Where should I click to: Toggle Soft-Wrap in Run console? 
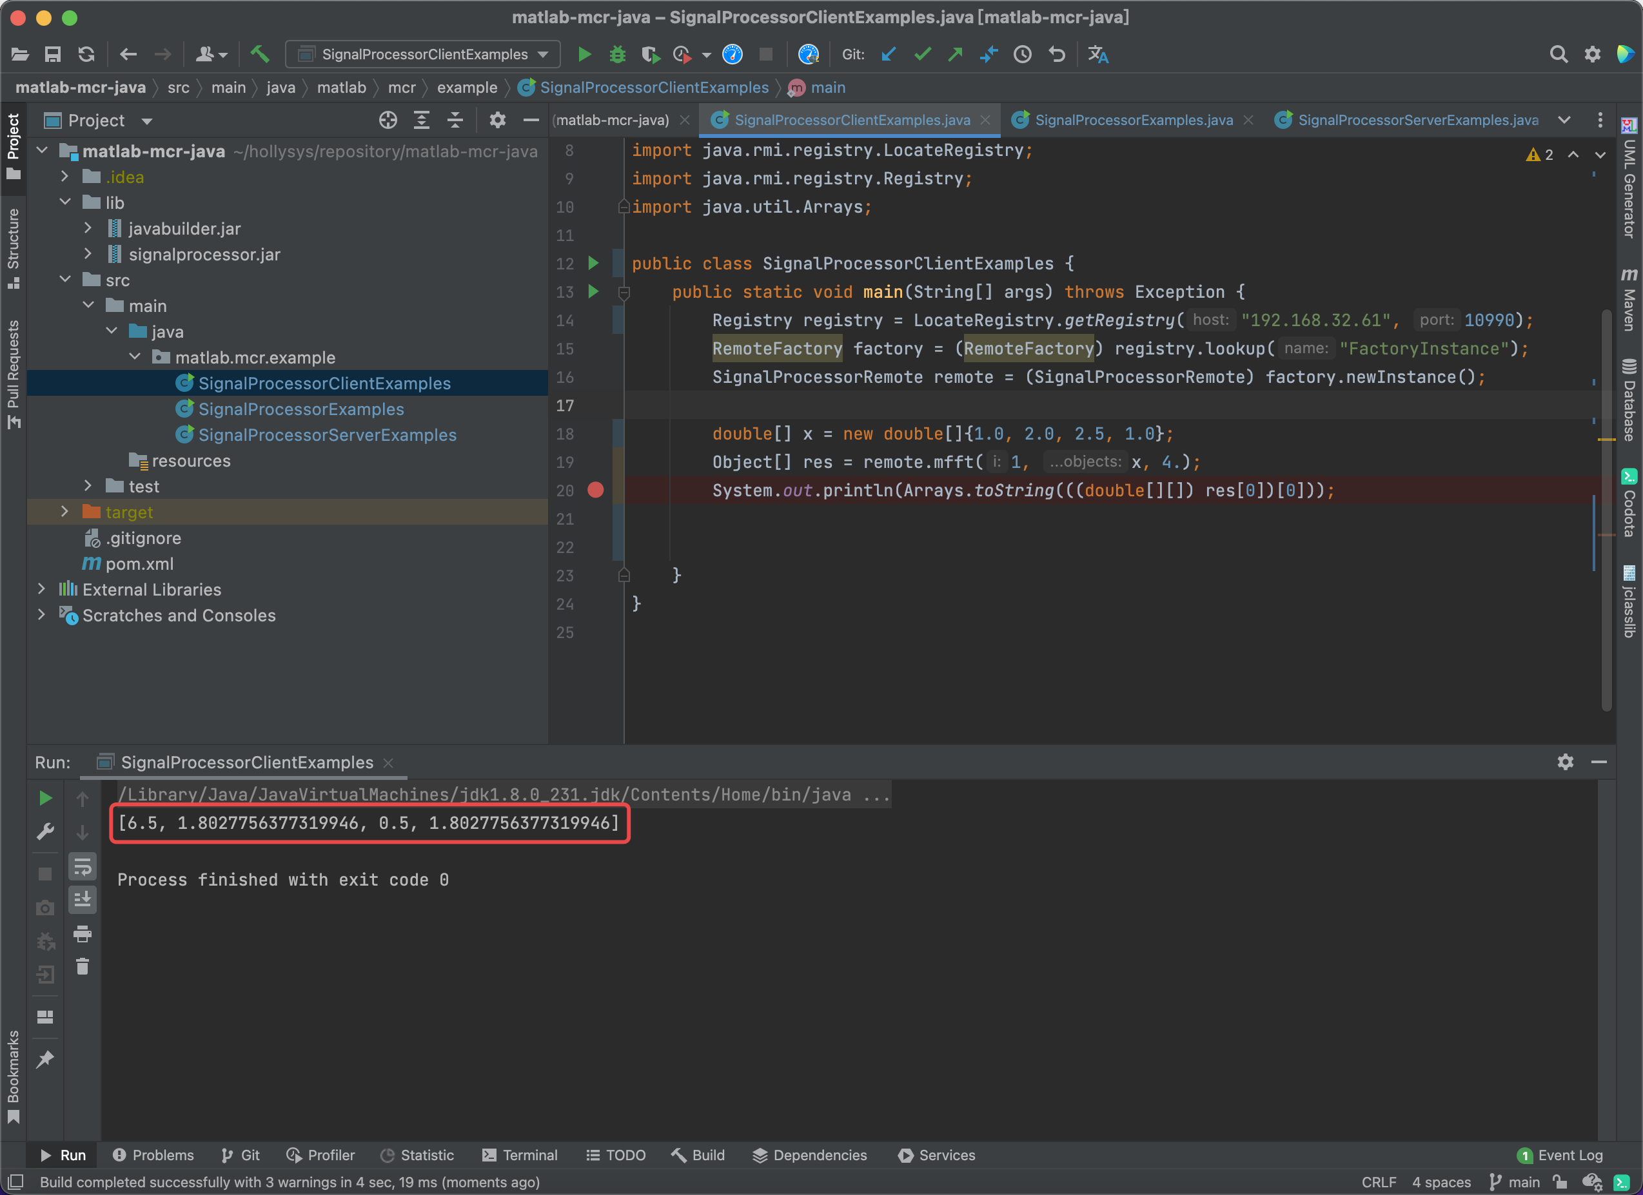pyautogui.click(x=83, y=866)
